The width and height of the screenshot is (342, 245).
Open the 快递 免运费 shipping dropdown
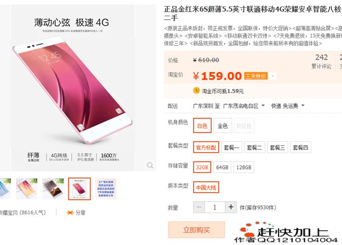click(x=288, y=106)
